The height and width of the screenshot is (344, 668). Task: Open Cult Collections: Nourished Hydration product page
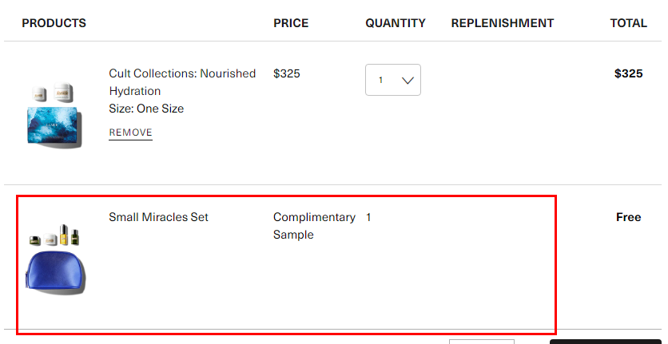point(182,82)
